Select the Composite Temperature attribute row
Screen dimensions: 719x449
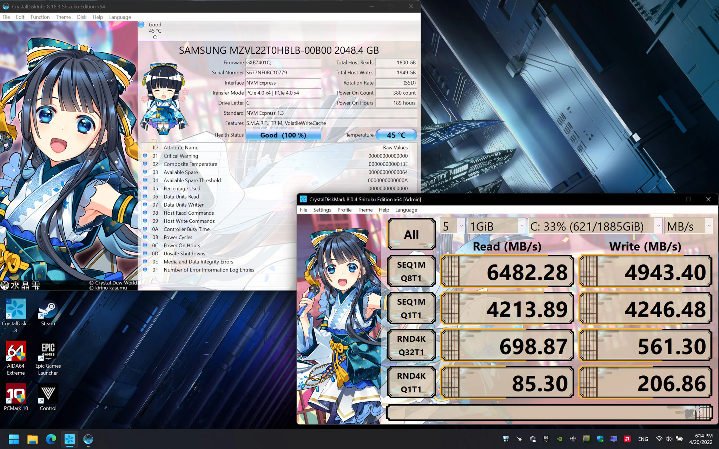[x=279, y=164]
